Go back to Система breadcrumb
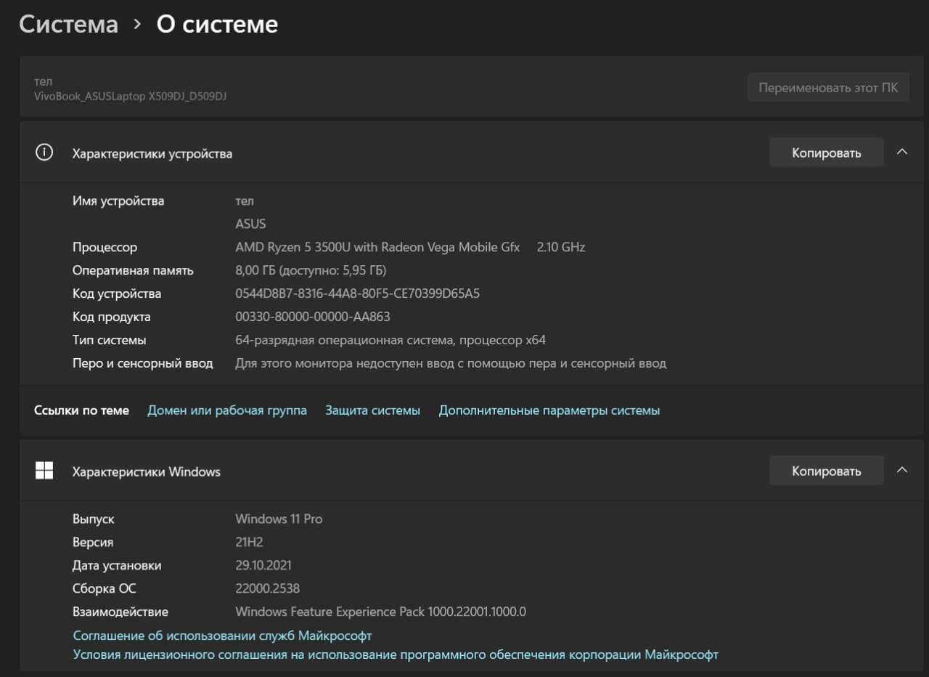This screenshot has height=677, width=929. point(68,24)
